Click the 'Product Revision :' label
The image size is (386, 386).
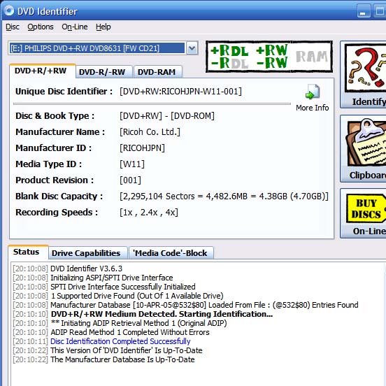click(x=55, y=180)
